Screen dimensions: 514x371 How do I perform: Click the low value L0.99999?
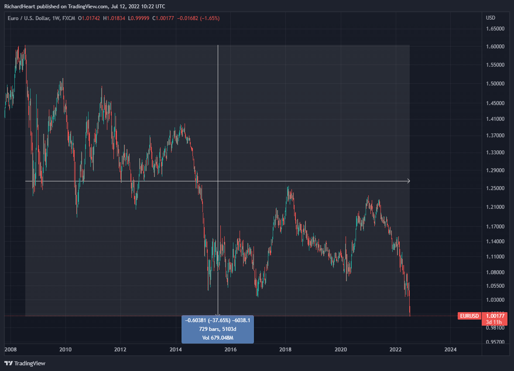139,18
